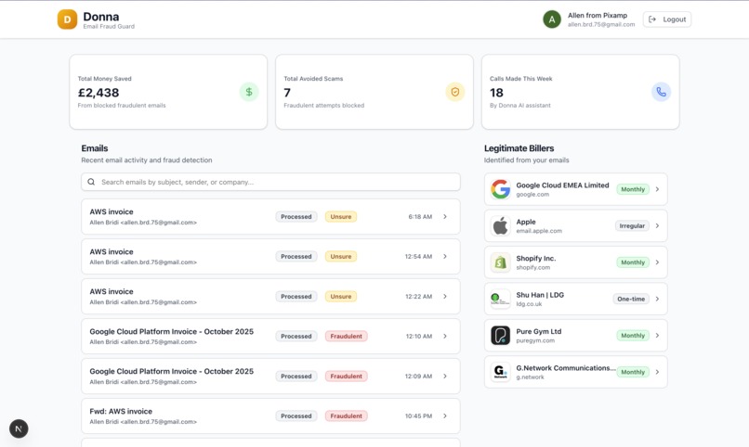
Task: Click Unsure badge on 12:22 AM email
Action: tap(341, 297)
